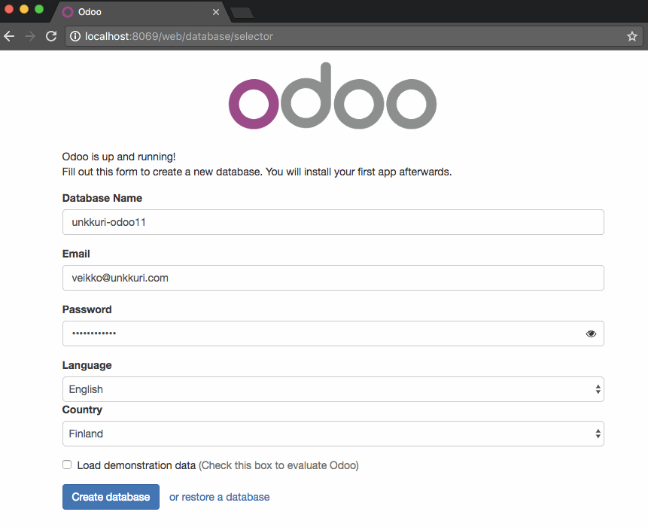Select the Password input field
The image size is (648, 527).
320,334
